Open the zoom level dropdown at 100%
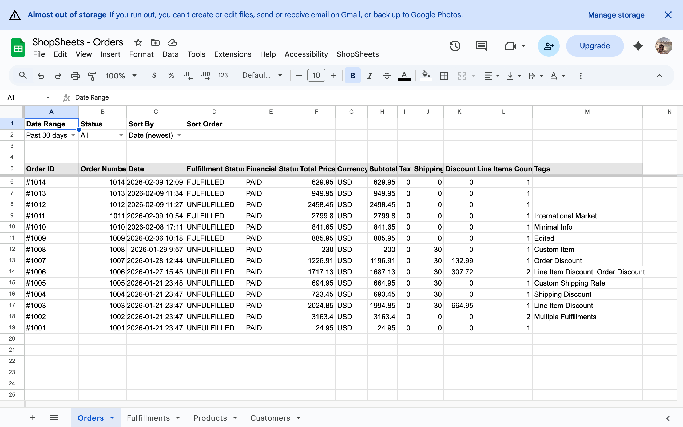This screenshot has height=427, width=683. (x=121, y=76)
